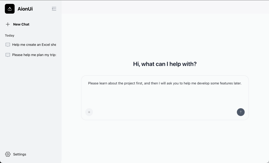This screenshot has width=269, height=163.
Task: Place cursor after the word "later."
Action: pyautogui.click(x=242, y=83)
